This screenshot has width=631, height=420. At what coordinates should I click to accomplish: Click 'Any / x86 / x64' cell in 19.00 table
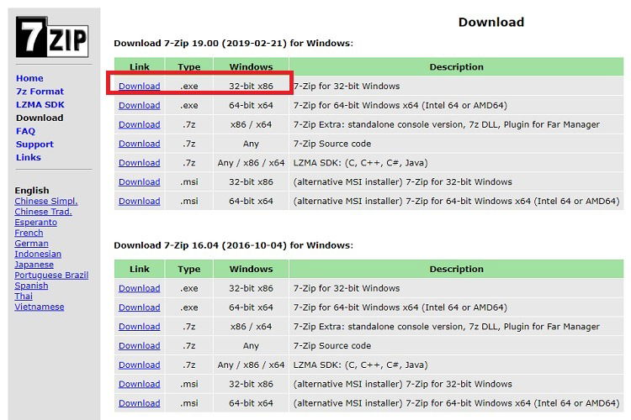[251, 163]
